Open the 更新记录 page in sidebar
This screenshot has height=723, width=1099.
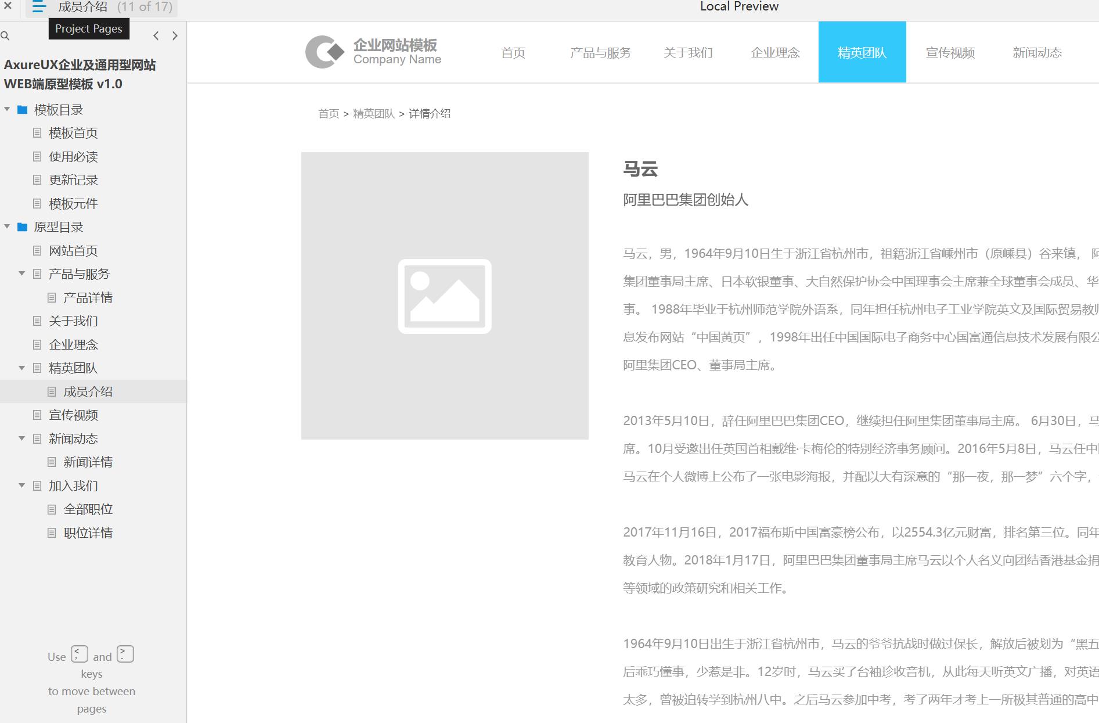74,180
